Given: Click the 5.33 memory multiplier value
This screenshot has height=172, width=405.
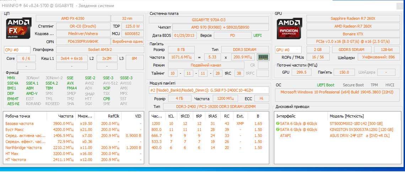Looking at the screenshot, I should 212,57.
